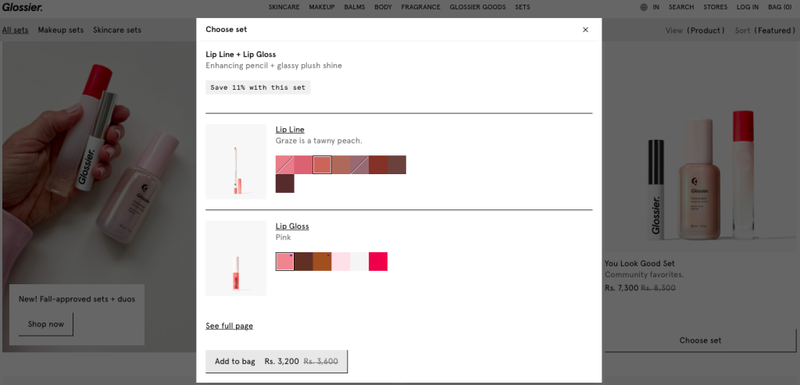Open the You Look Good Set title
Image resolution: width=800 pixels, height=385 pixels.
(x=640, y=264)
